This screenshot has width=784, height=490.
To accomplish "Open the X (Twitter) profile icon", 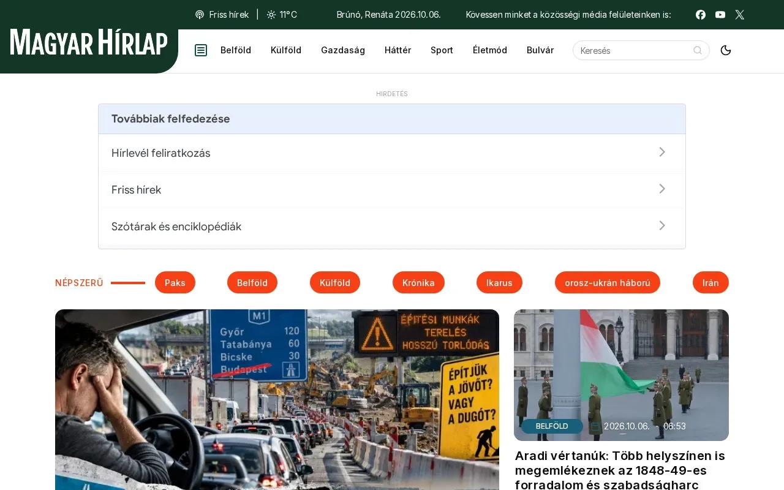I will click(740, 15).
